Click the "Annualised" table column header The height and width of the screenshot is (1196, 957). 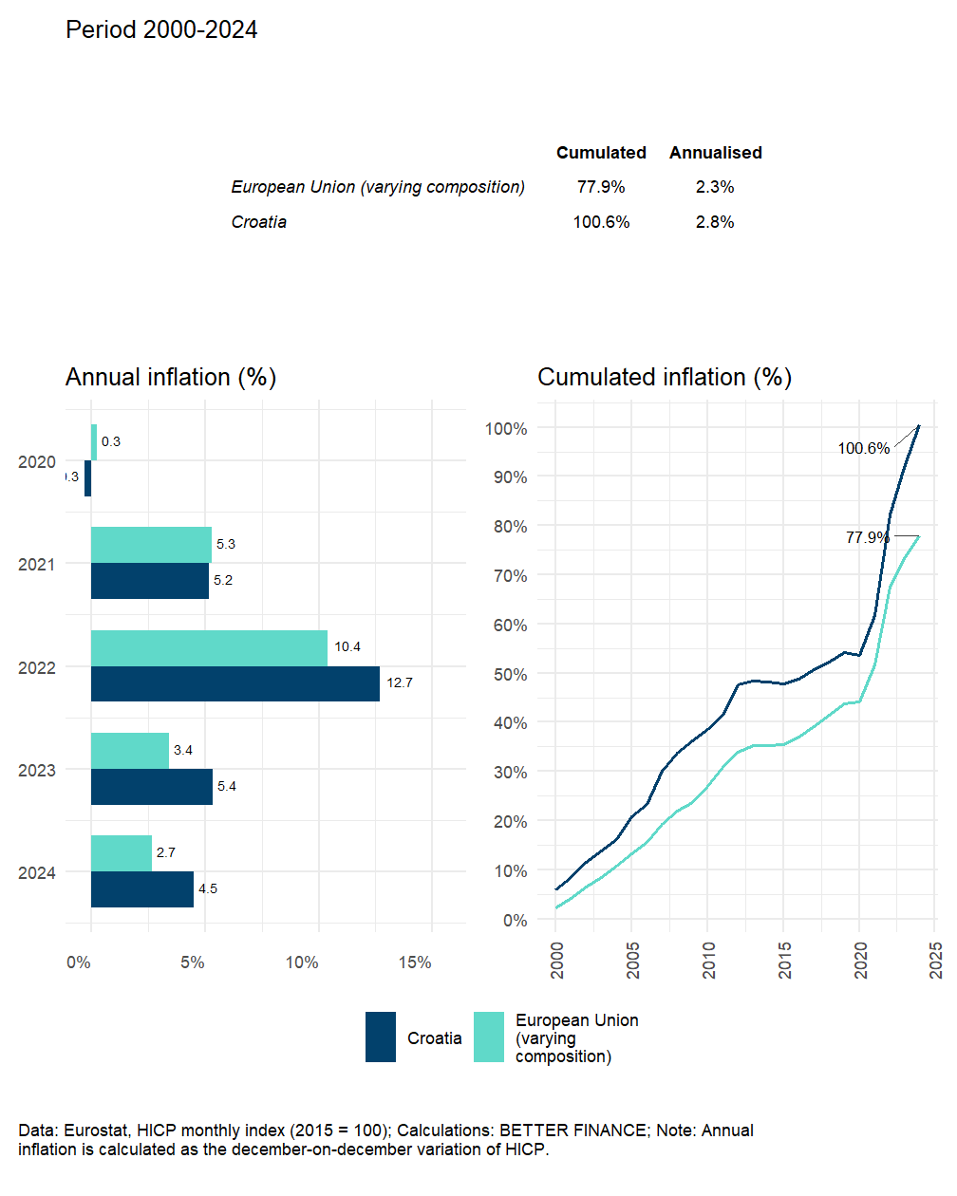[x=715, y=153]
